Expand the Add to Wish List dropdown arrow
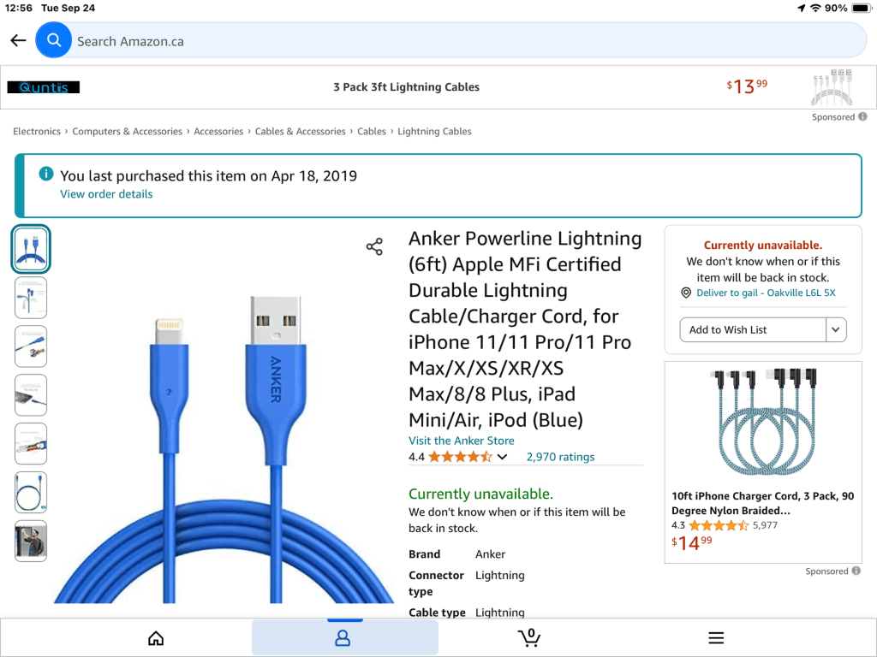Screen dimensions: 877x657 coord(836,329)
